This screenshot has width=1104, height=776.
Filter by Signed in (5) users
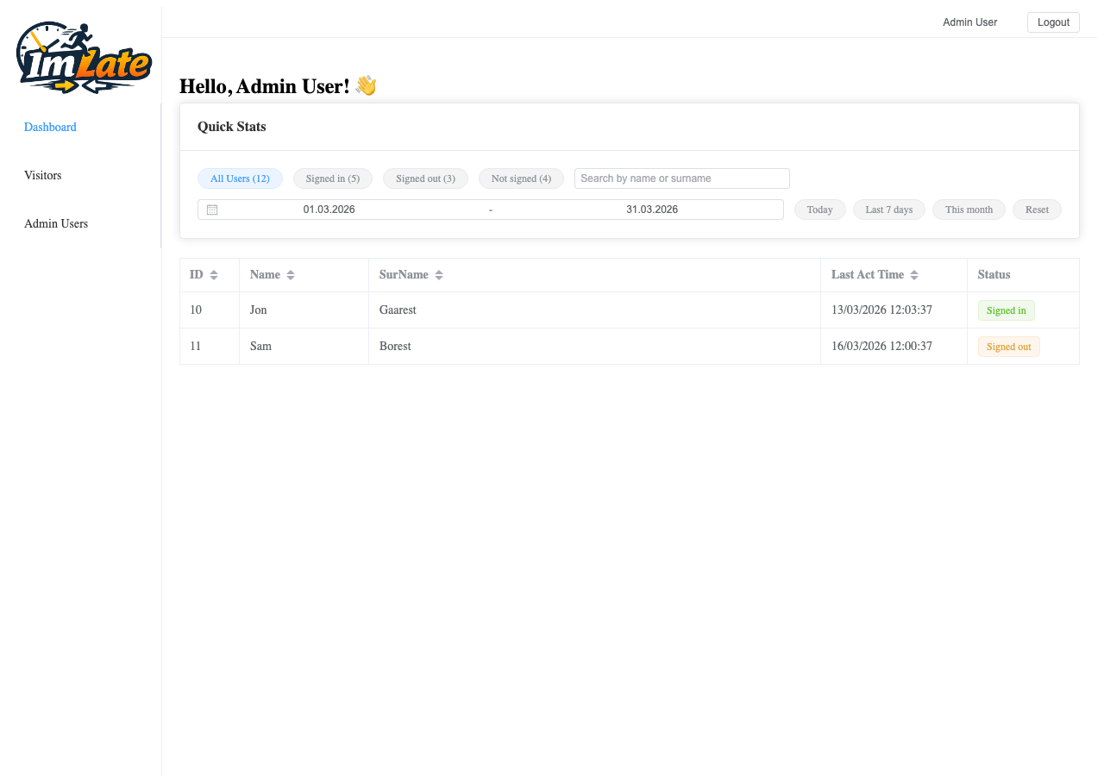click(x=332, y=178)
